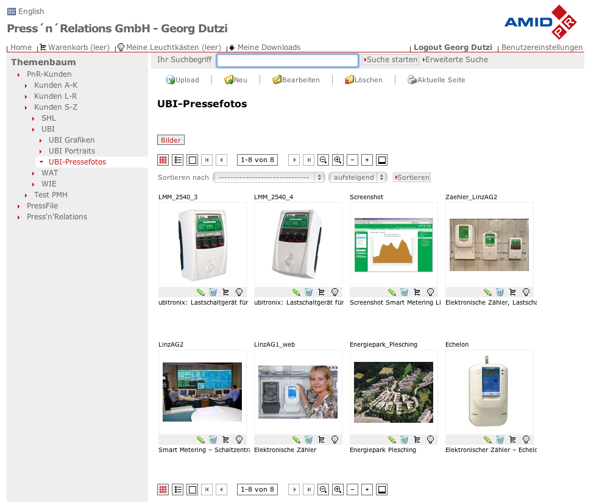Click the trash bin icon under LMM_2540_4
591x502 pixels.
pos(308,292)
